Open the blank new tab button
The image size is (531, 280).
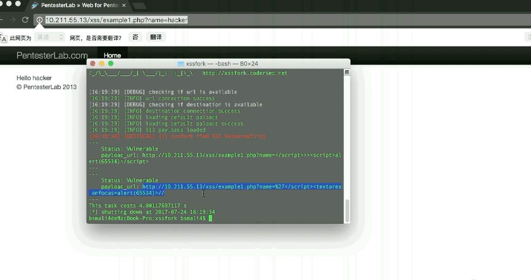139,6
